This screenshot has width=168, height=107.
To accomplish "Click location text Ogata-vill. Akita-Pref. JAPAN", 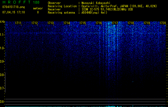I will click(104, 6).
